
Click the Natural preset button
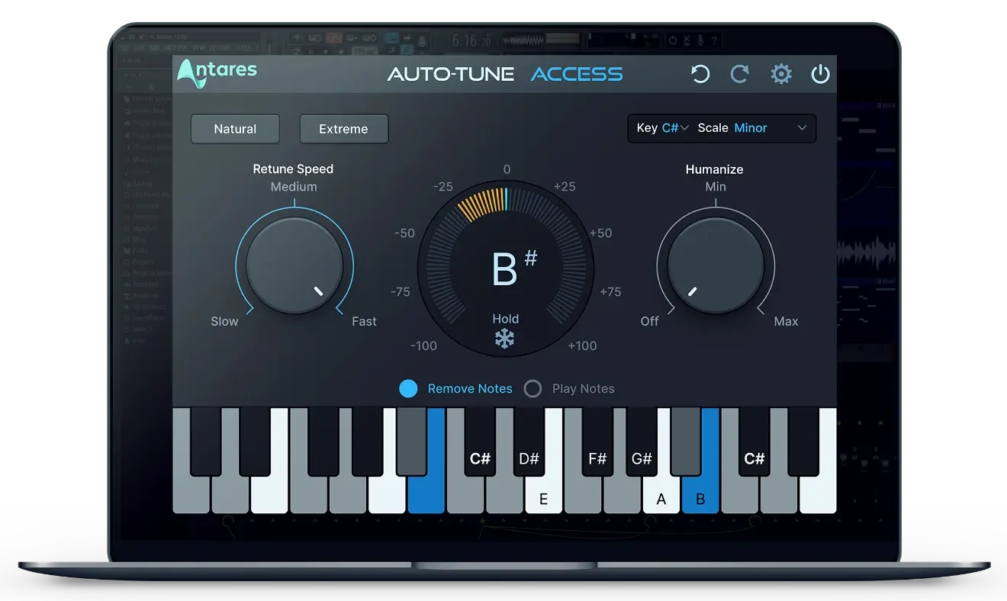point(235,129)
